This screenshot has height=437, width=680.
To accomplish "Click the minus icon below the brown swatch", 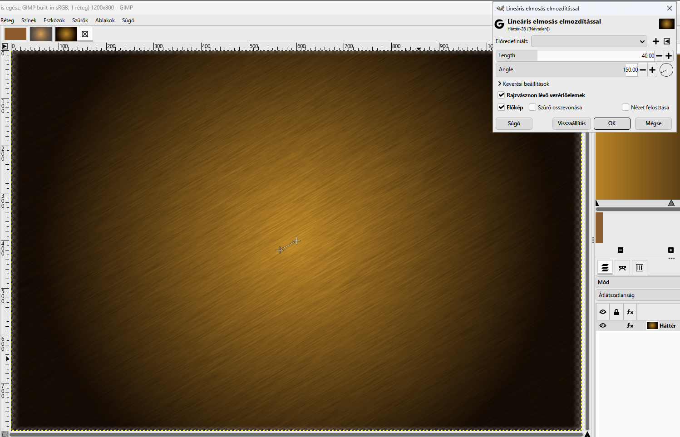I will tap(621, 250).
